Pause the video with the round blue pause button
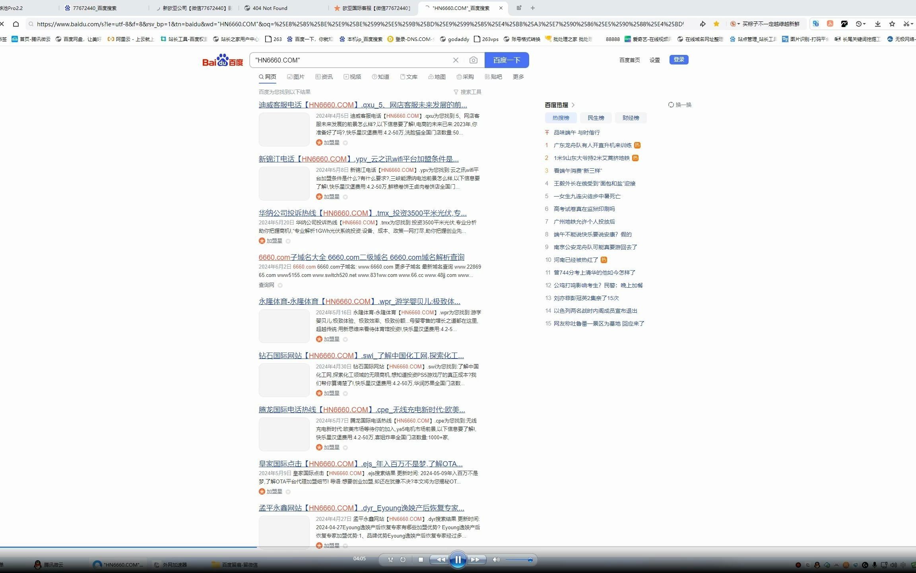The width and height of the screenshot is (916, 573). tap(458, 560)
